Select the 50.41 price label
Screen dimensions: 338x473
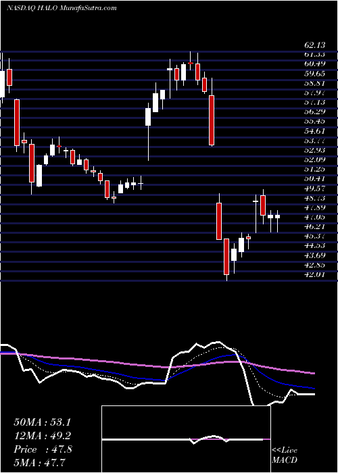315,178
